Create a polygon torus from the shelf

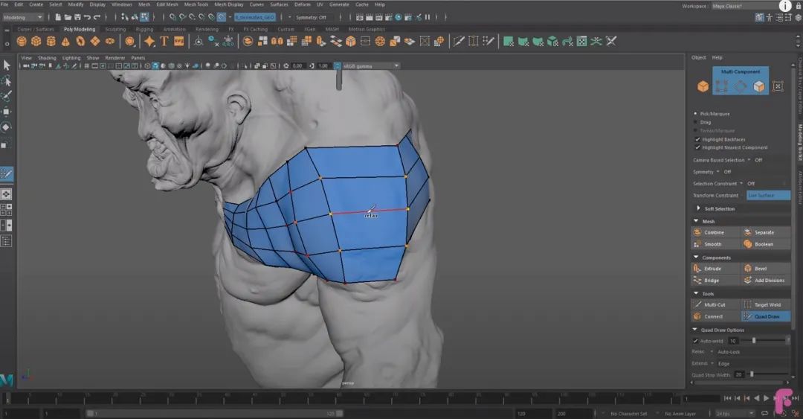[x=80, y=42]
